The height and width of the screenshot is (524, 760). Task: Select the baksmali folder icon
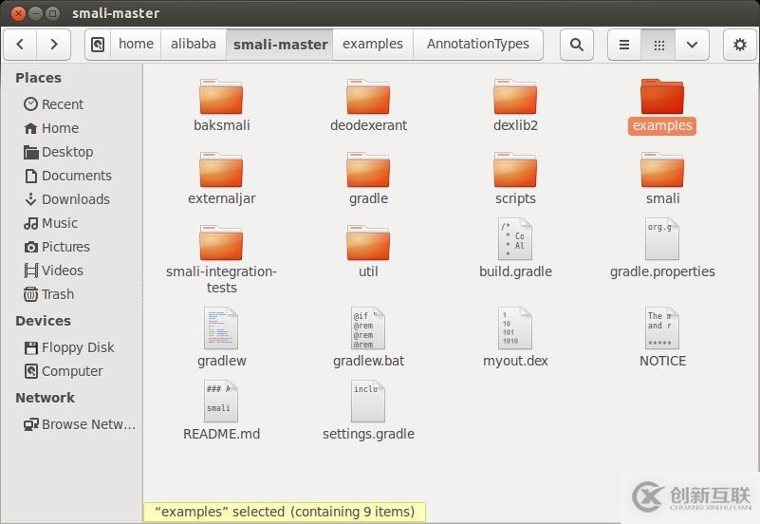point(221,97)
